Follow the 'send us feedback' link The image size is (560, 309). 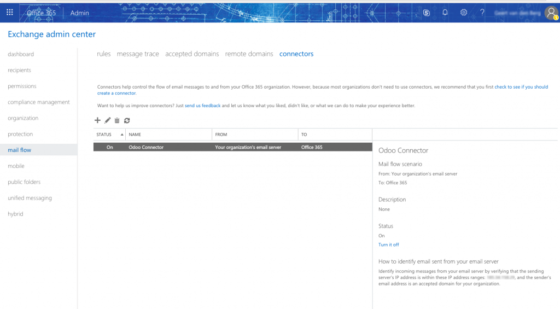point(202,106)
